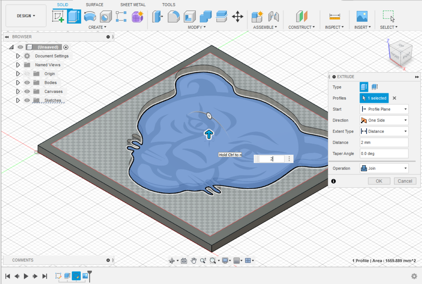Viewport: 422px width, 284px height.
Task: Play the timeline
Action: [26, 276]
